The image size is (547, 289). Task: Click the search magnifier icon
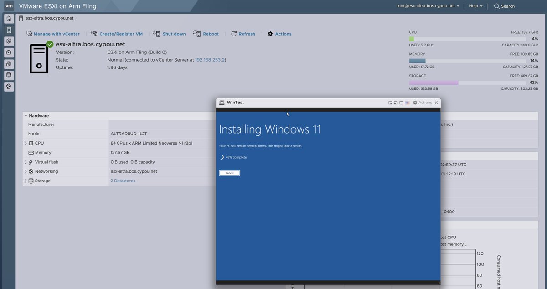497,6
